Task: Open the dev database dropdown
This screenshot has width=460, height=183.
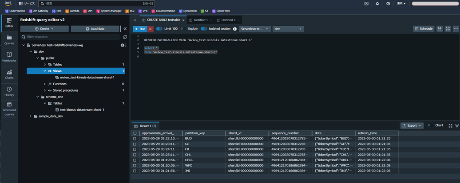Action: pyautogui.click(x=288, y=29)
